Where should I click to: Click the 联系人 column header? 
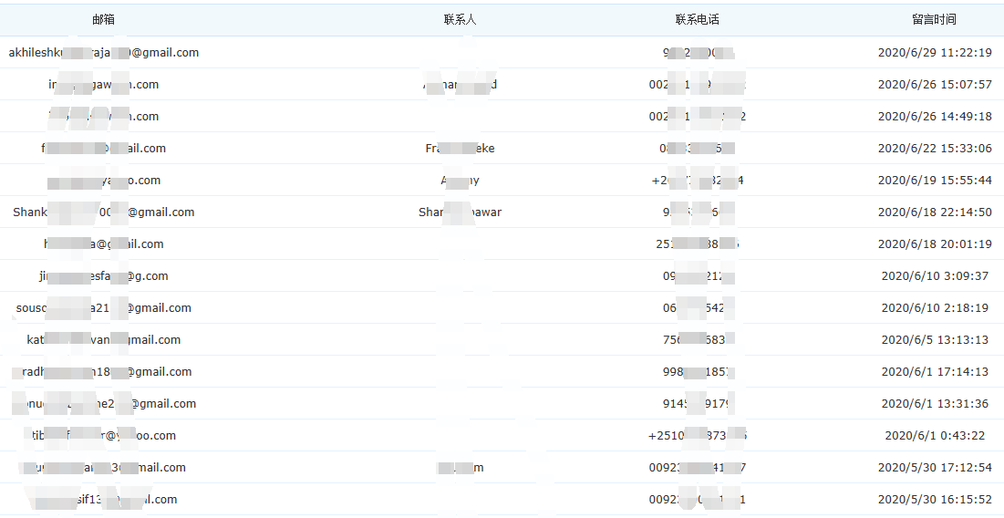460,19
